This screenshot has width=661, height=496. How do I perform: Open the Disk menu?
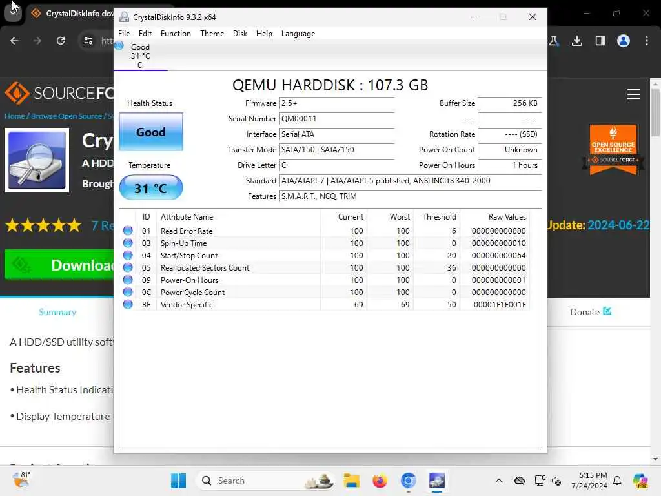pos(240,34)
